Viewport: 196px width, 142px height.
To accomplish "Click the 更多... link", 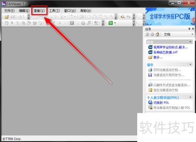I will pos(158,58).
